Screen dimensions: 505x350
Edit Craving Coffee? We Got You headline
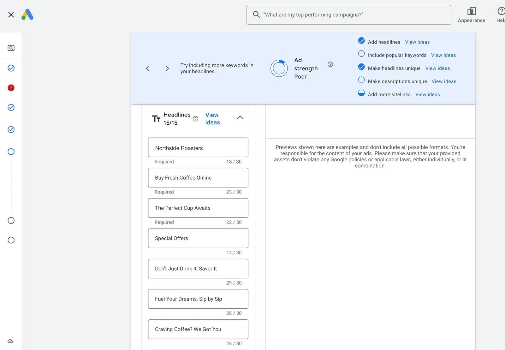point(198,329)
